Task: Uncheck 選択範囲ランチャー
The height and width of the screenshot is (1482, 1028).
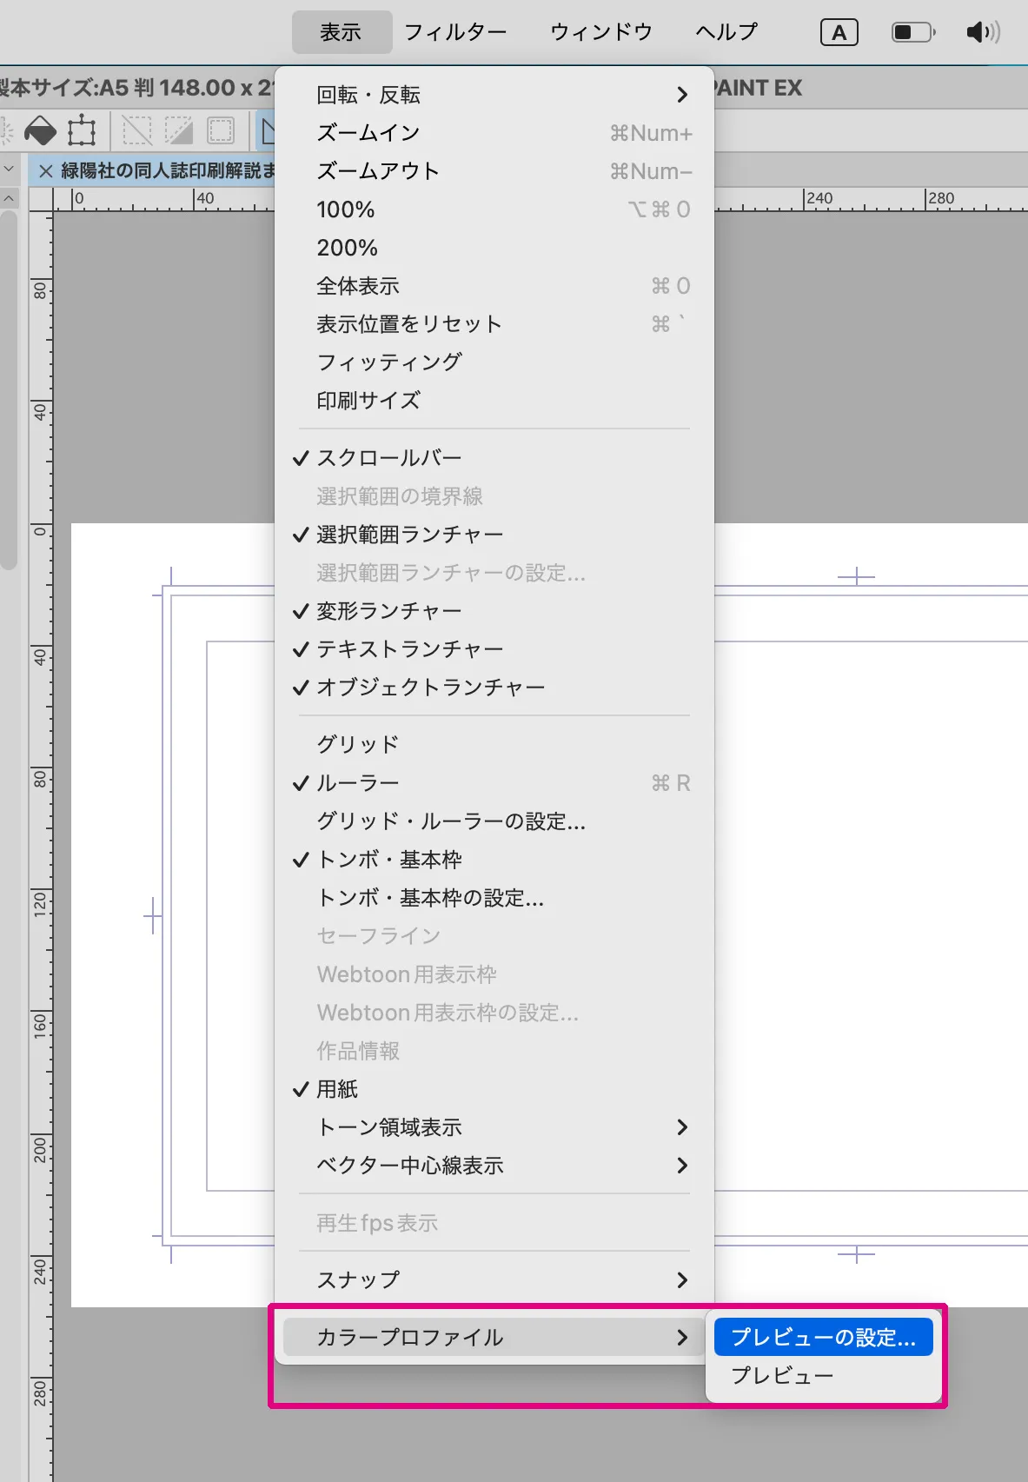Action: click(x=494, y=535)
